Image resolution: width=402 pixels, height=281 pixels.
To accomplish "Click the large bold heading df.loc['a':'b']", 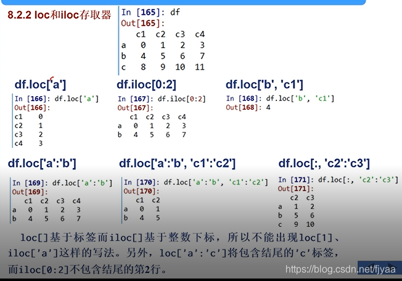I will click(x=42, y=163).
